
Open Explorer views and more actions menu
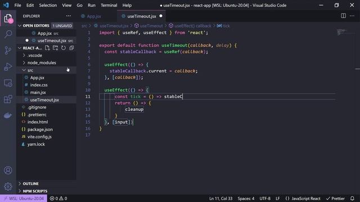[x=69, y=16]
